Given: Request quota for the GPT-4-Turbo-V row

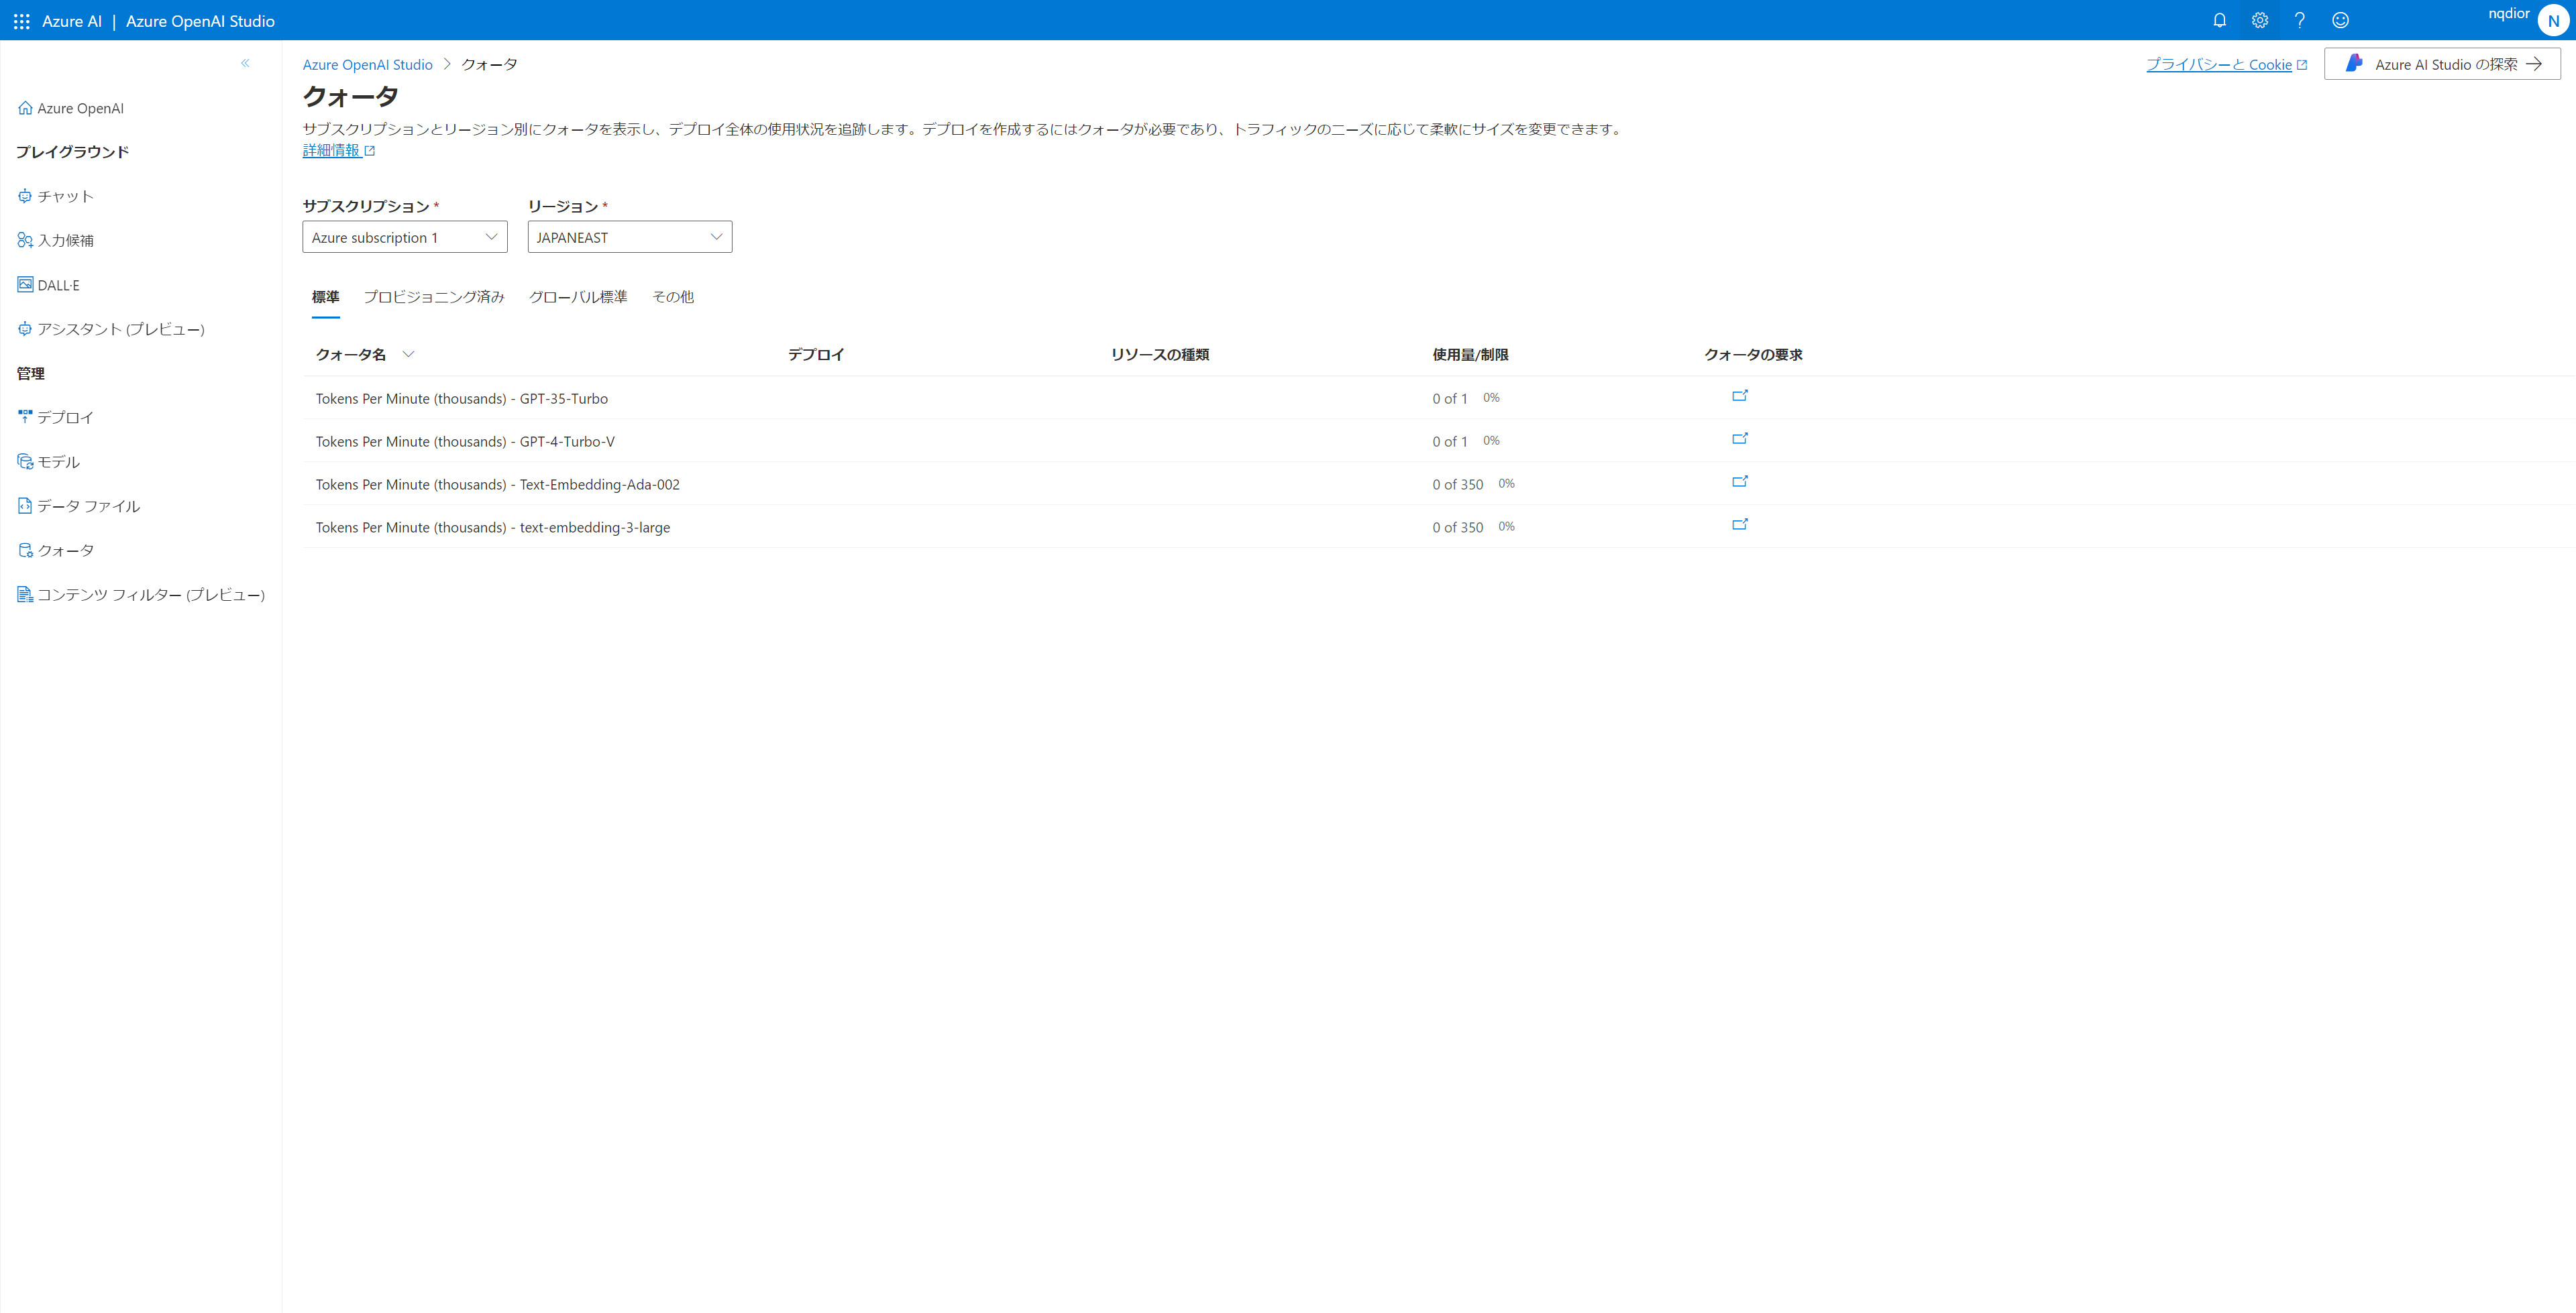Looking at the screenshot, I should tap(1740, 439).
